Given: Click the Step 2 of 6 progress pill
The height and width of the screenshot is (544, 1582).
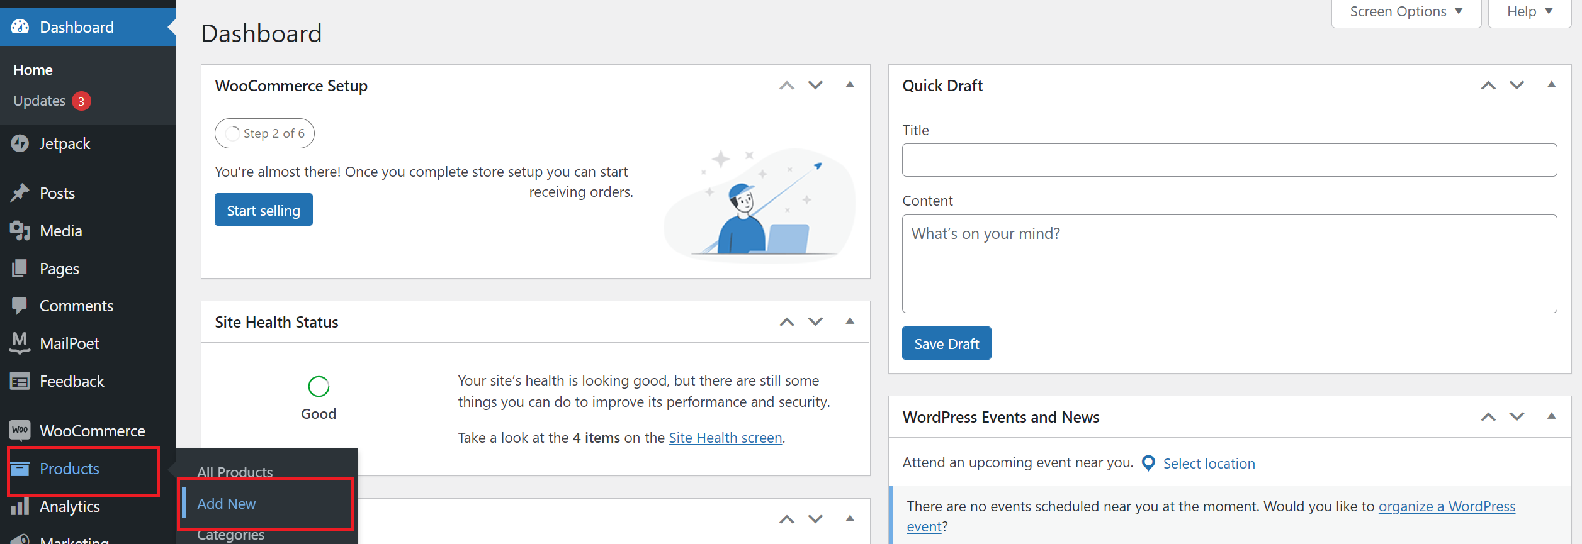Looking at the screenshot, I should 264,133.
